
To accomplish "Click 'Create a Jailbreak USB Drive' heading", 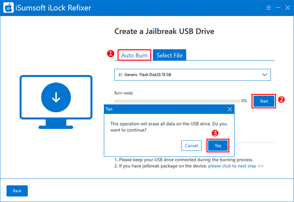I will click(164, 31).
